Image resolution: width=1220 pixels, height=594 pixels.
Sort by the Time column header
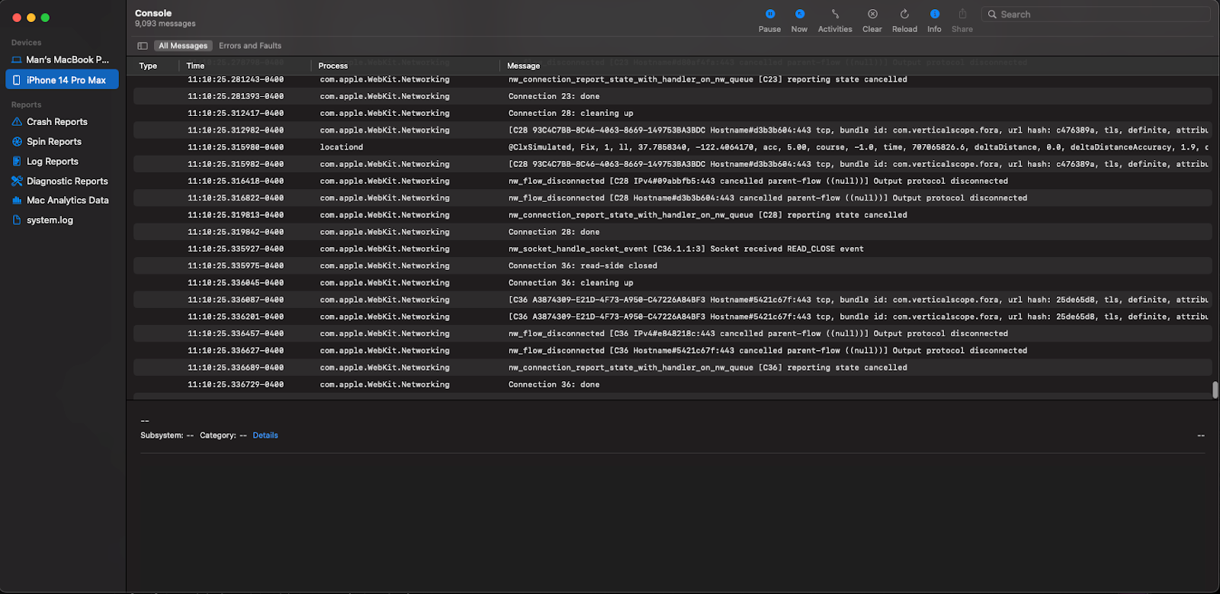point(195,66)
